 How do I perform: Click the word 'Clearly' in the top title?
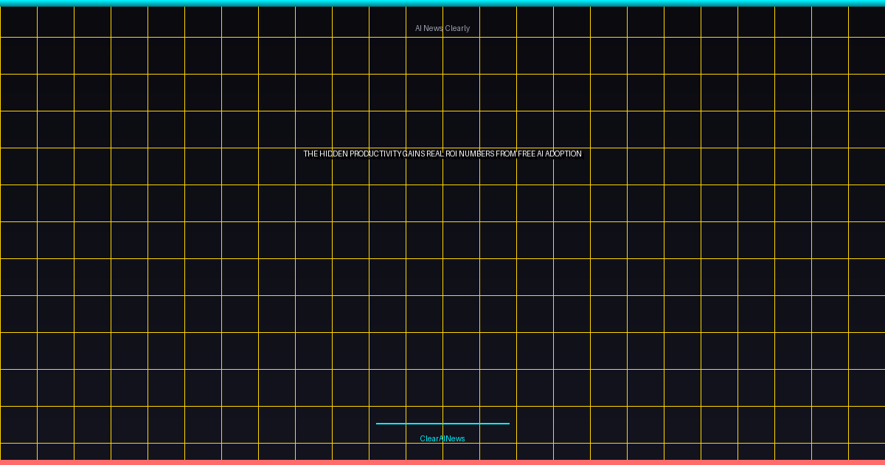[x=457, y=28]
